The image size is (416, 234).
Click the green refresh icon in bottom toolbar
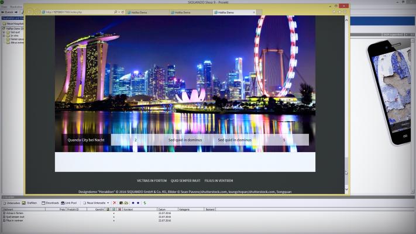coord(145,203)
